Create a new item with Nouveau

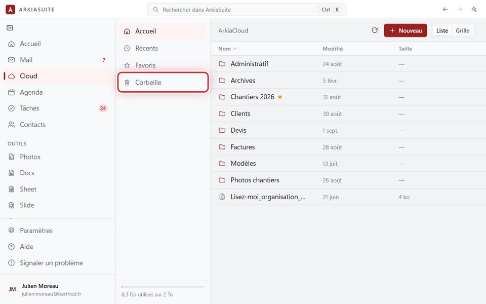pyautogui.click(x=406, y=30)
